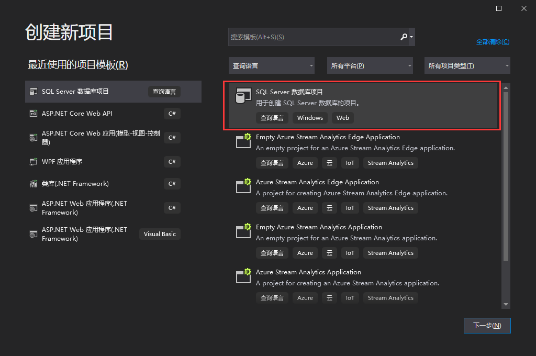Viewport: 536px width, 356px height.
Task: Click the 查询语言 tag next to the recent SQL Server entry
Action: click(x=164, y=92)
